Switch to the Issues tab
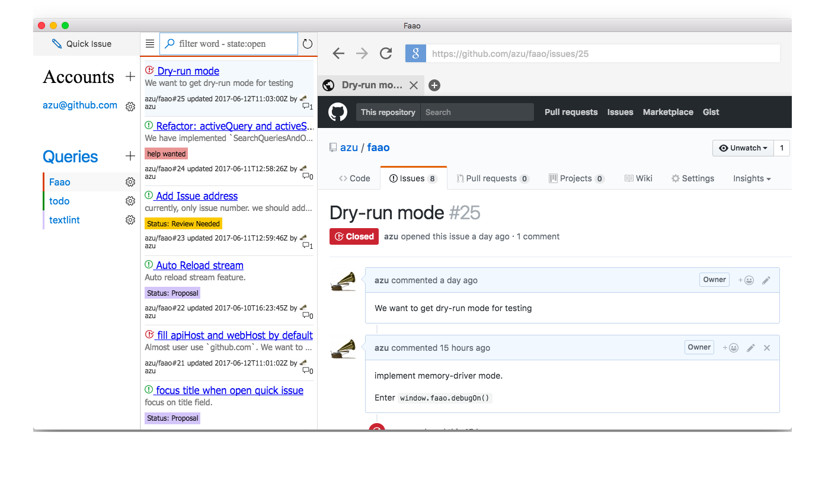The width and height of the screenshot is (825, 477). coord(413,178)
